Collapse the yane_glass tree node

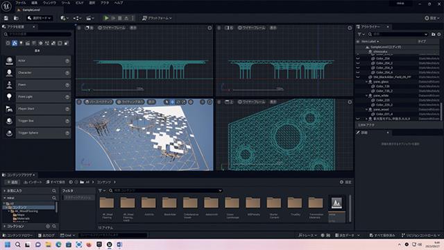366,82
